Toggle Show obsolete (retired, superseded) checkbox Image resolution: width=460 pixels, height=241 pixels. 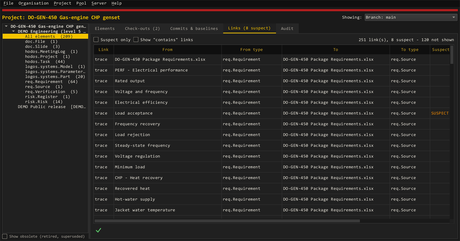5,236
